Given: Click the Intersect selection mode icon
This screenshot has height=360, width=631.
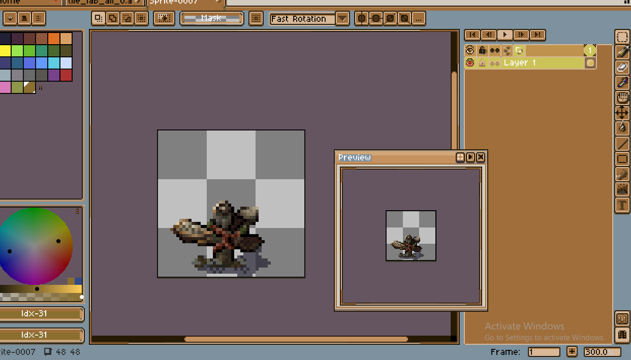Looking at the screenshot, I should (141, 18).
